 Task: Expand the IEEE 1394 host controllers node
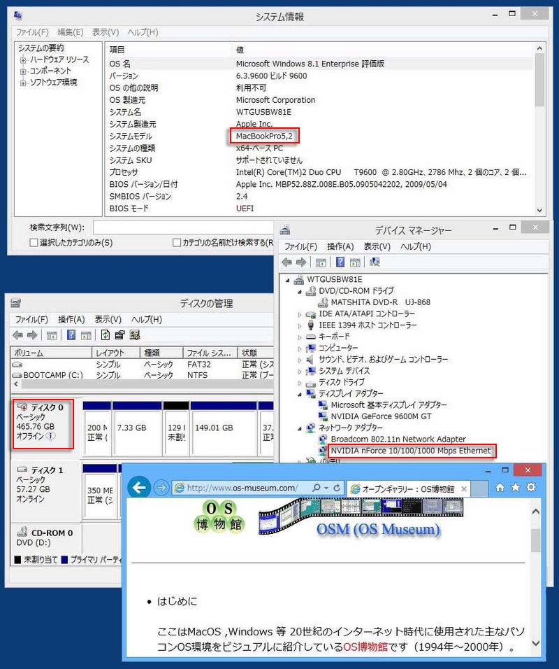[300, 326]
